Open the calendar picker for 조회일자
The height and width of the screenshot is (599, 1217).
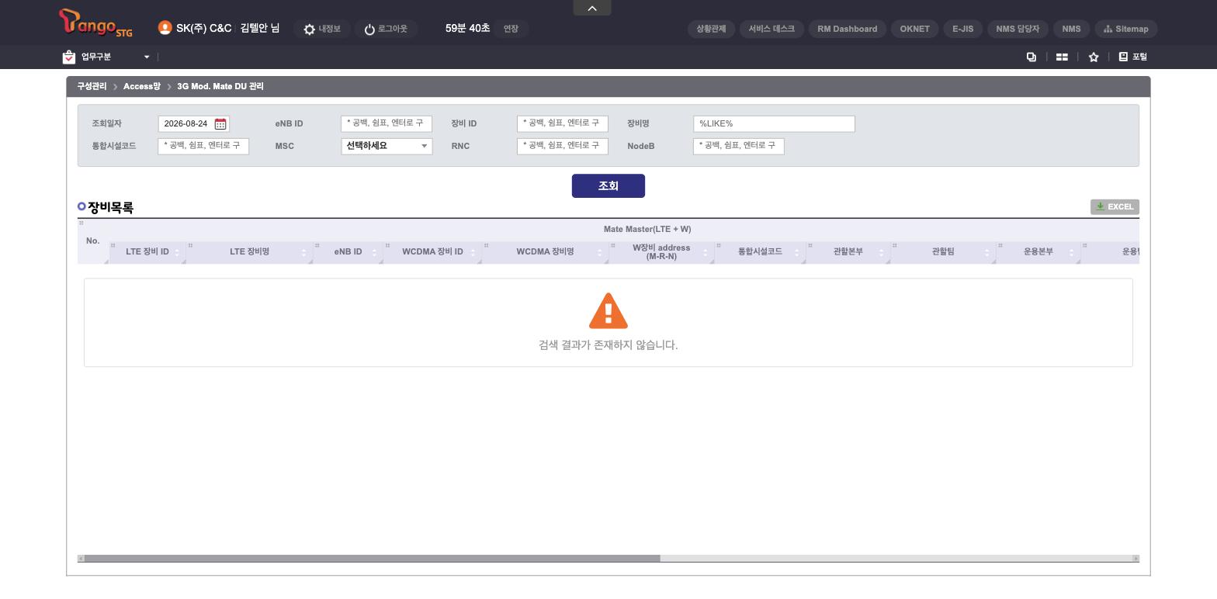point(220,124)
